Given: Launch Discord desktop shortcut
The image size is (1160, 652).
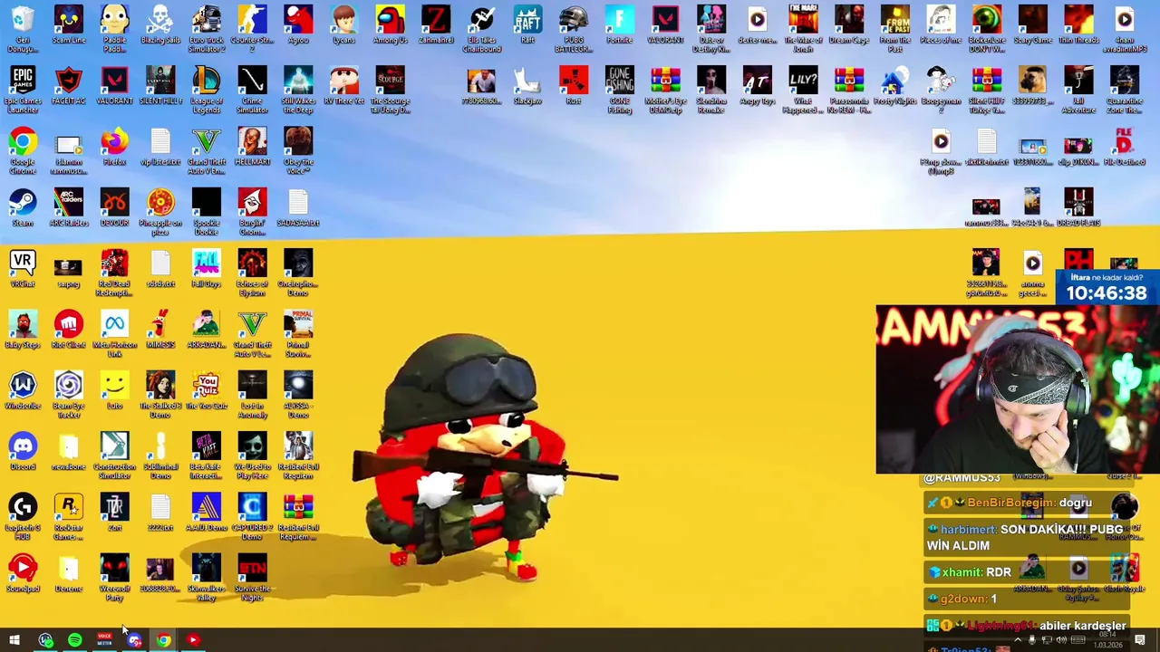Looking at the screenshot, I should coord(23,452).
